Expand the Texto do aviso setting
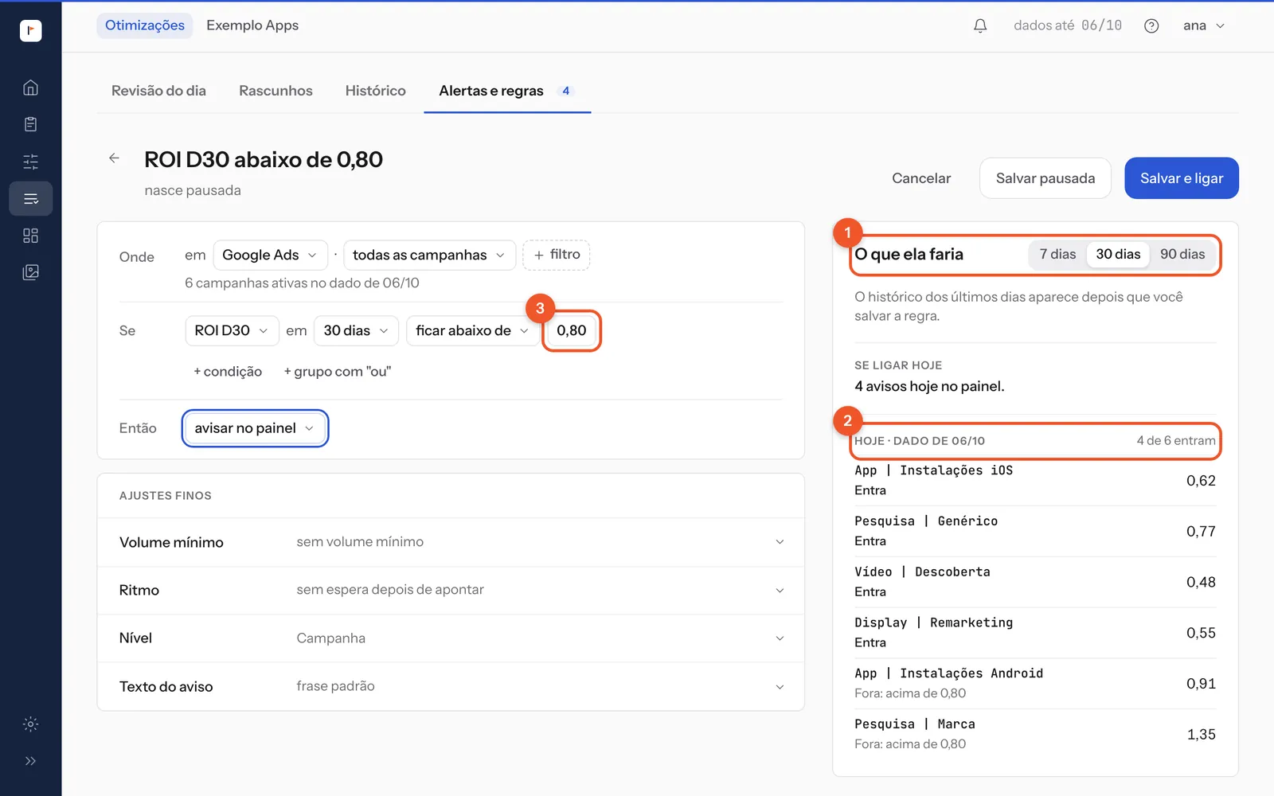1274x796 pixels. 451,686
